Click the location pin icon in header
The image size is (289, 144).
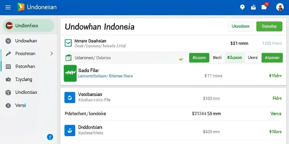[242, 7]
